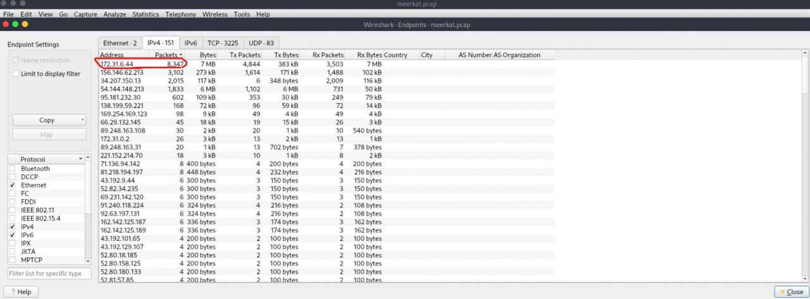Click the Help button
This screenshot has width=810, height=299.
click(20, 292)
